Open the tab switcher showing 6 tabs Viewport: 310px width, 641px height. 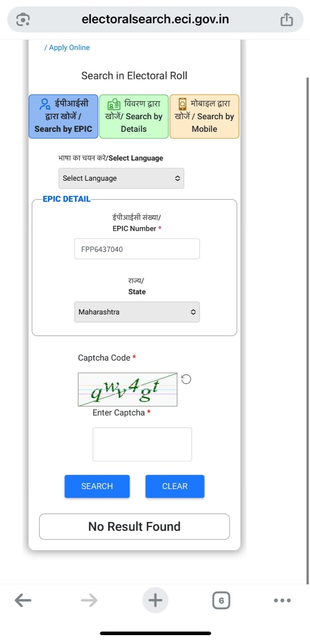[x=221, y=600]
